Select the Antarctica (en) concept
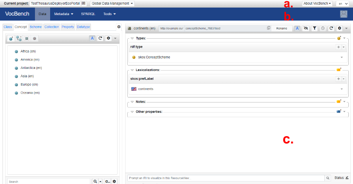Image resolution: width=353 pixels, height=184 pixels. [x=31, y=68]
